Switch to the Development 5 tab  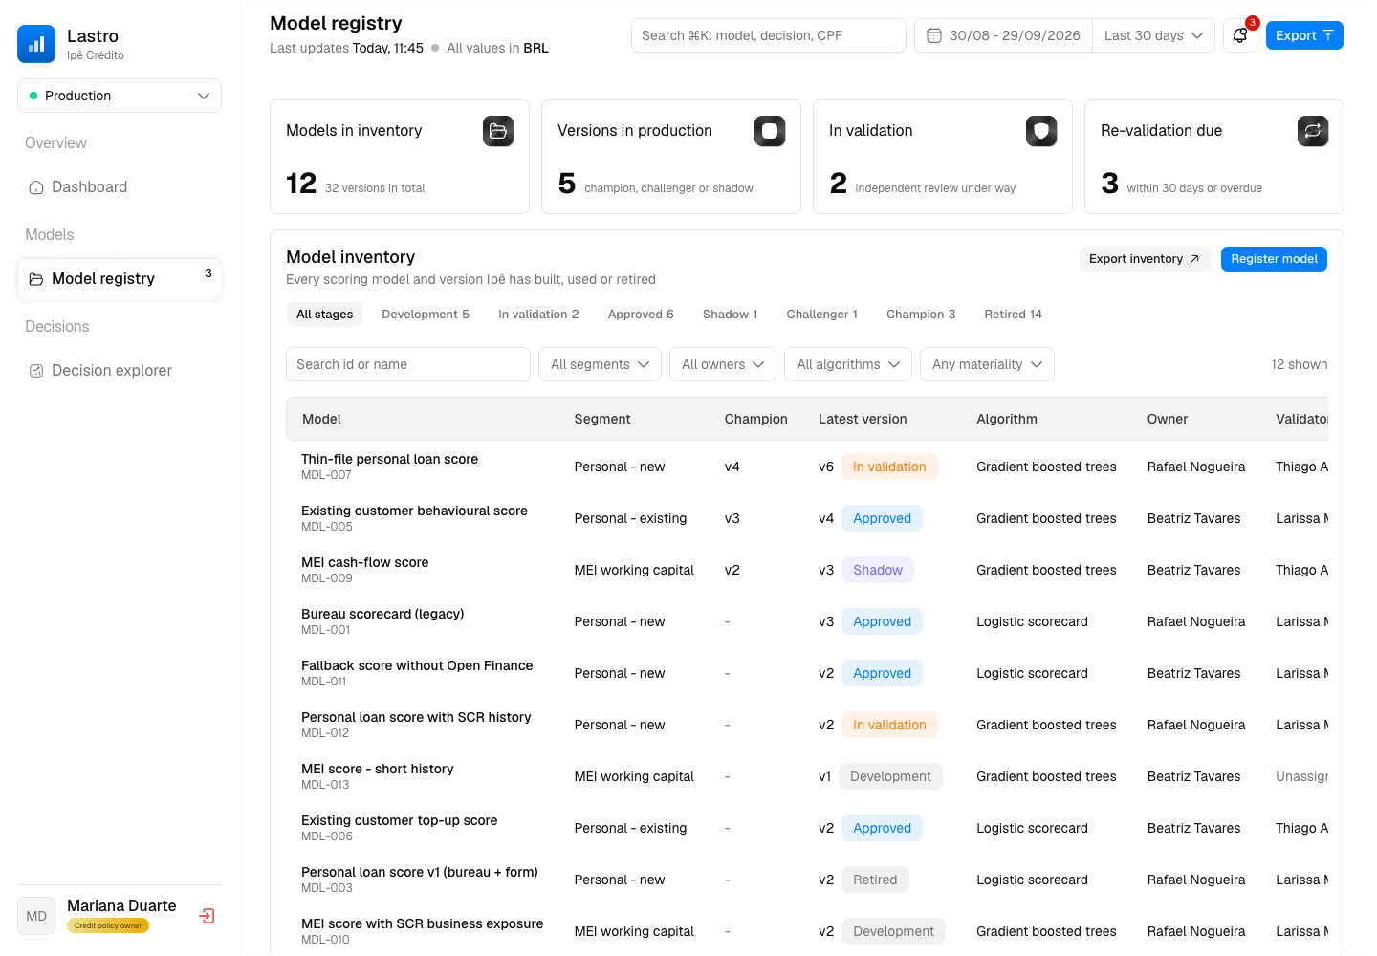pos(426,315)
